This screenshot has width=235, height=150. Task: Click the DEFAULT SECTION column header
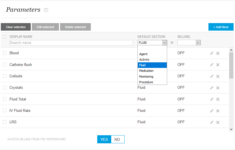click(151, 37)
